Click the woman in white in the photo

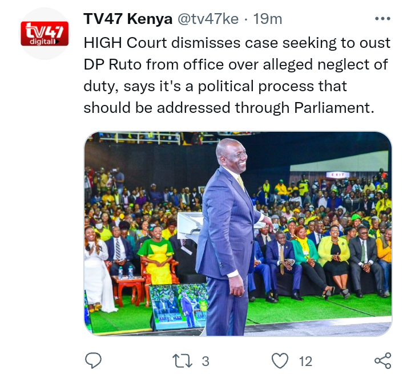click(x=96, y=269)
